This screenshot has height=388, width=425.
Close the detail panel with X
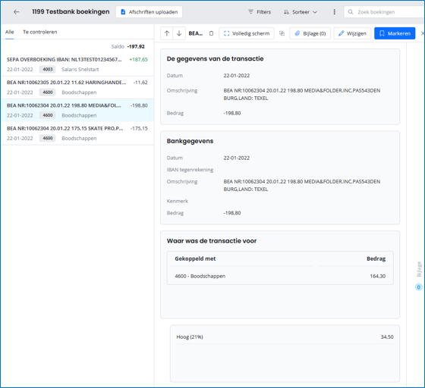pyautogui.click(x=422, y=33)
